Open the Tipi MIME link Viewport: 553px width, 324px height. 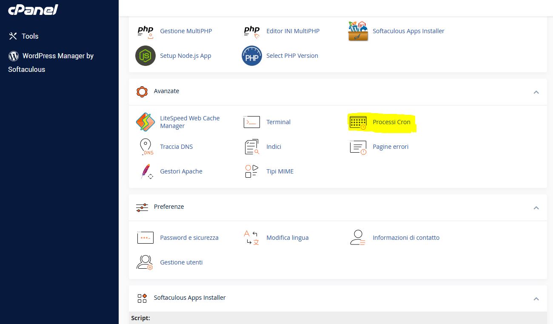(x=280, y=171)
